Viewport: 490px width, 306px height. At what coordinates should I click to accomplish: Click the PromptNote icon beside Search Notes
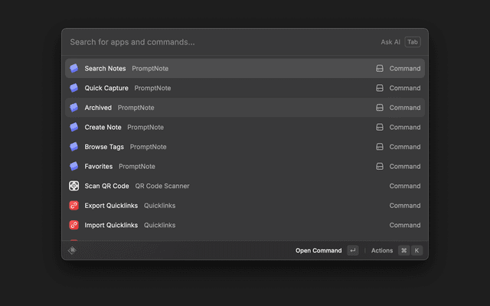pos(74,69)
